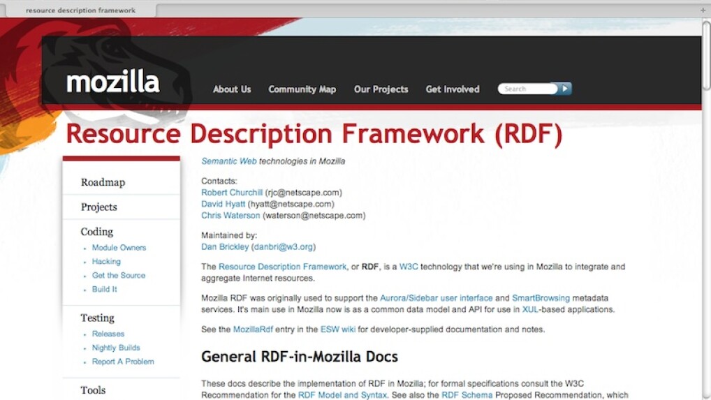
Task: Follow the Semantic Web link
Action: pos(229,161)
